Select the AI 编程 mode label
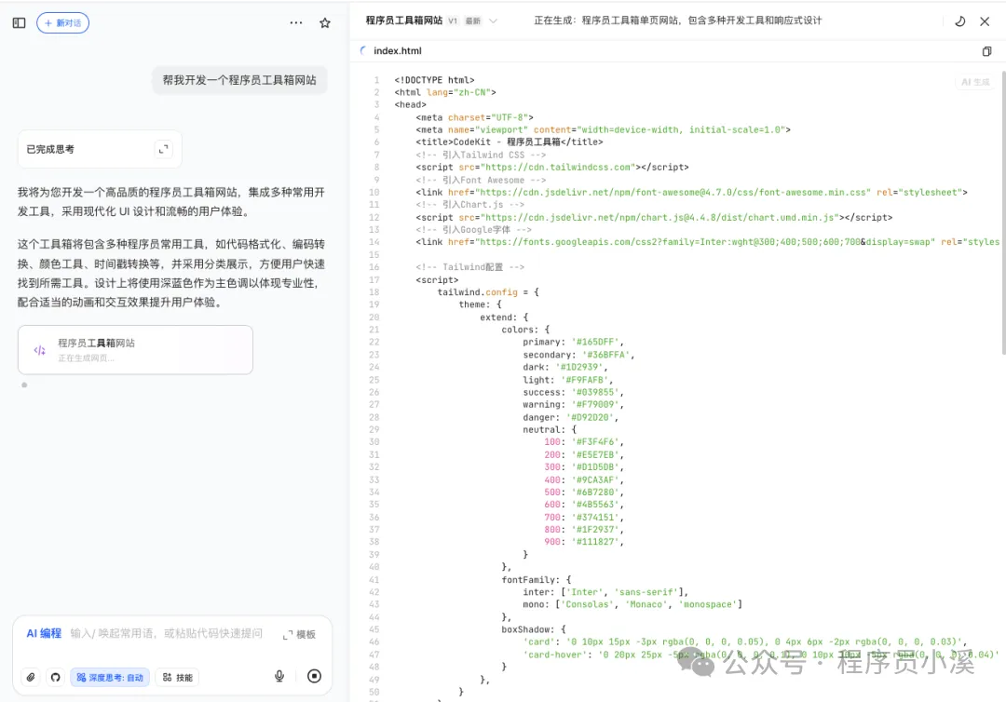The height and width of the screenshot is (702, 1006). pyautogui.click(x=44, y=633)
